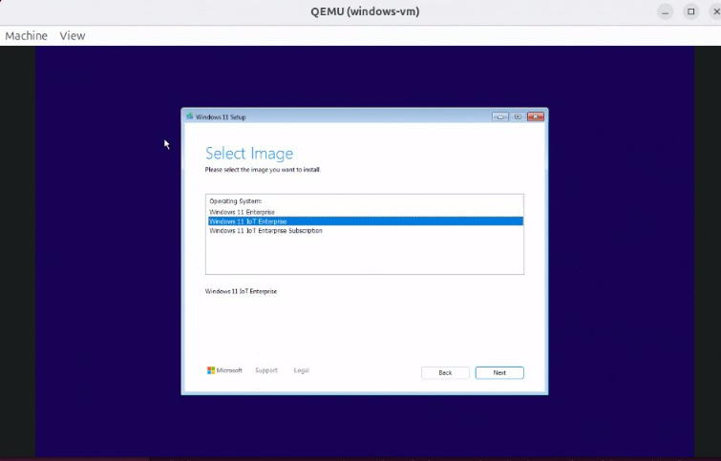Click the Operating System column header
The image size is (721, 461).
(x=236, y=201)
